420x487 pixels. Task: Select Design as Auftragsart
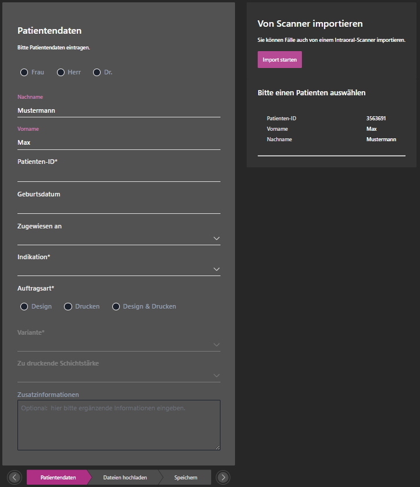tap(24, 306)
